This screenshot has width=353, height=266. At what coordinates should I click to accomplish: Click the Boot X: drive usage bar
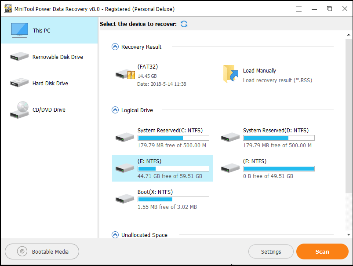173,199
